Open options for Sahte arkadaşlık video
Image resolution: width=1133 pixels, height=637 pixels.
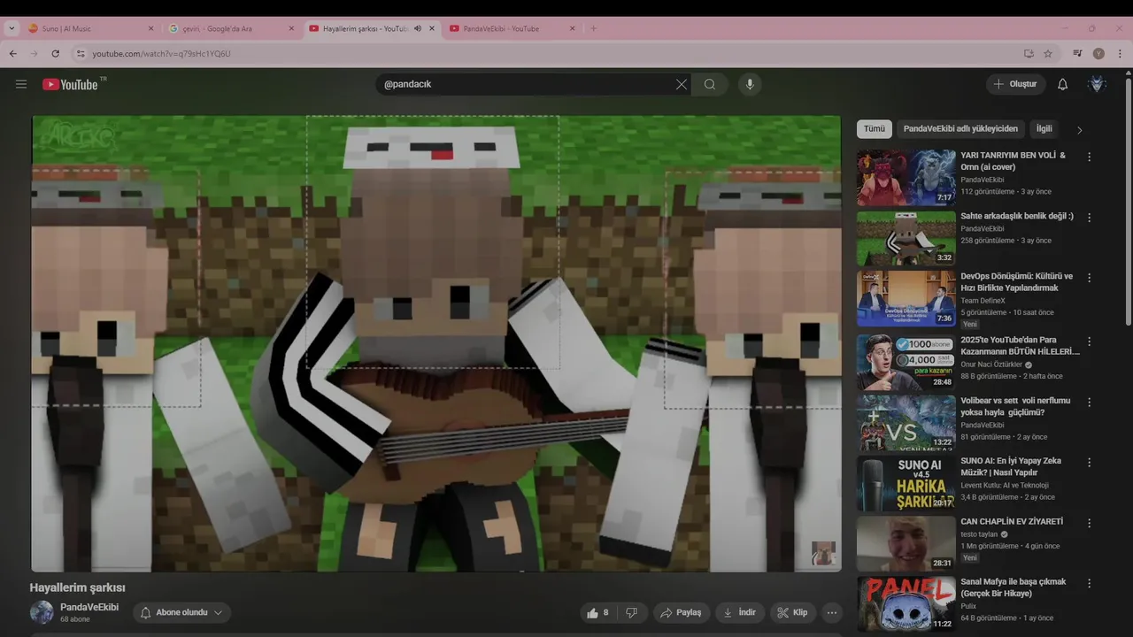pos(1089,217)
